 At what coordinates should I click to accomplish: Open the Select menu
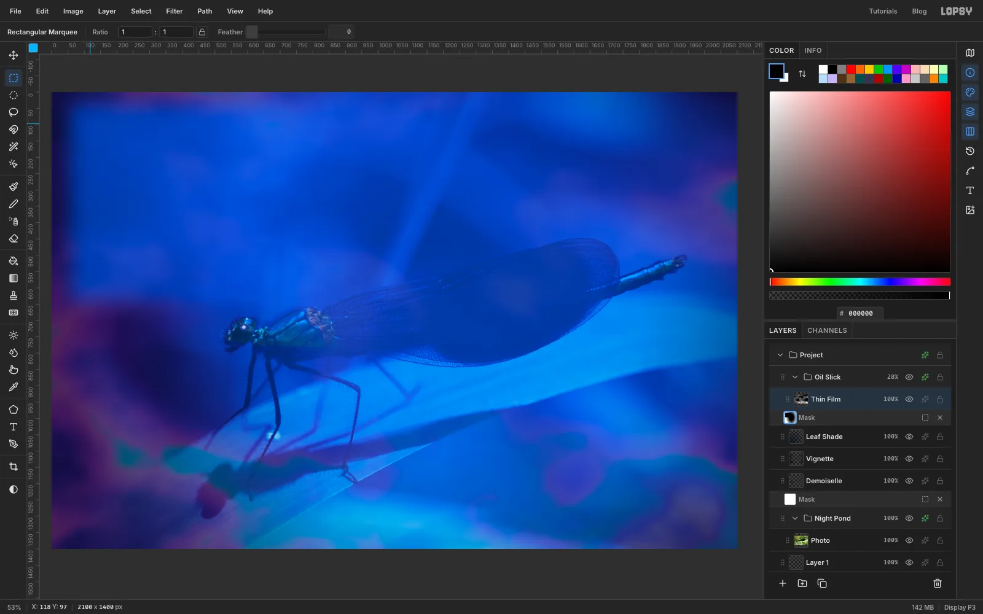pos(141,11)
